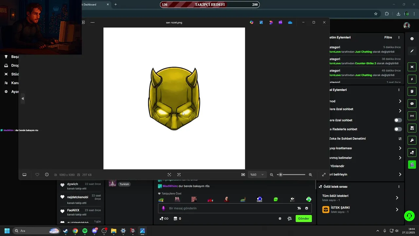Open the 'Kana' item in Twitch left menu
This screenshot has width=419, height=236.
point(11,83)
